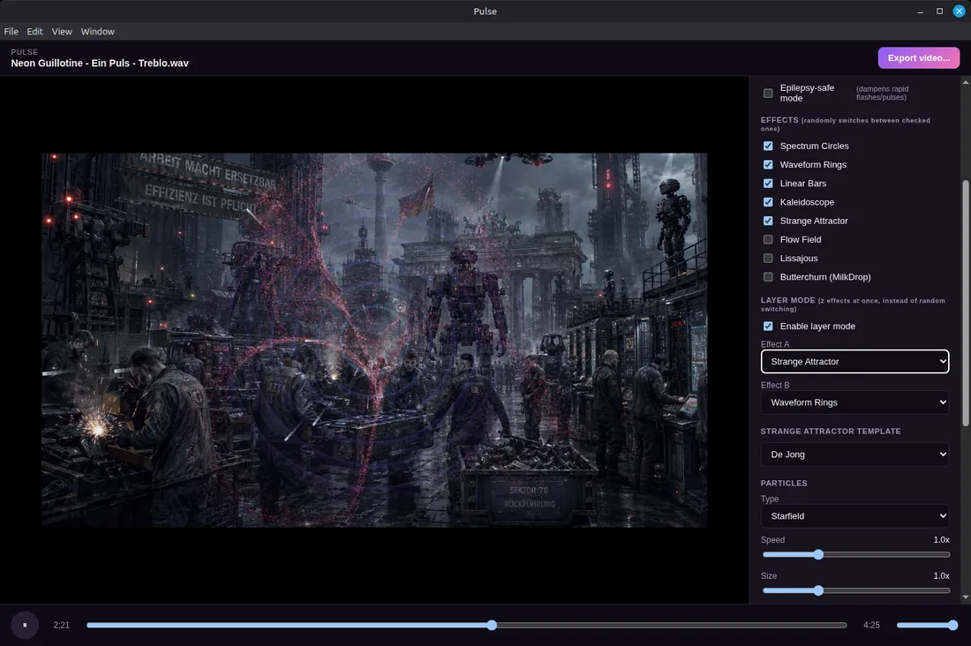Click the settings panel scrollbar
The width and height of the screenshot is (971, 646).
[966, 303]
